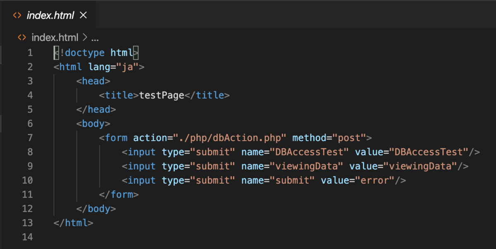Click the value="viewingData" attribute
The width and height of the screenshot is (496, 249).
[x=403, y=166]
